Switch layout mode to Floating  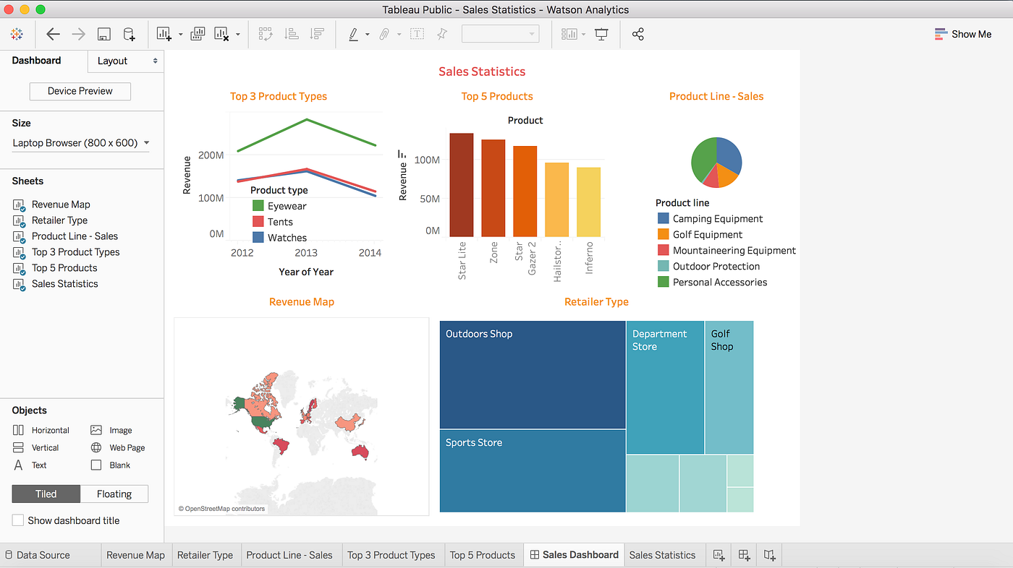(114, 494)
